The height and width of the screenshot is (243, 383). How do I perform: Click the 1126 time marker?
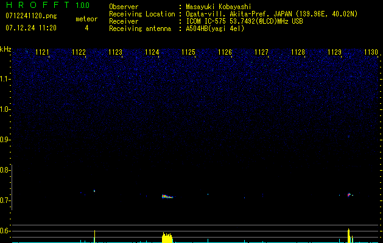click(225, 52)
